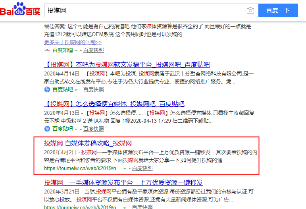Expand 百度贴吧 dropdown under 软文发稿平台 result
This screenshot has width=306, height=209.
(x=76, y=90)
